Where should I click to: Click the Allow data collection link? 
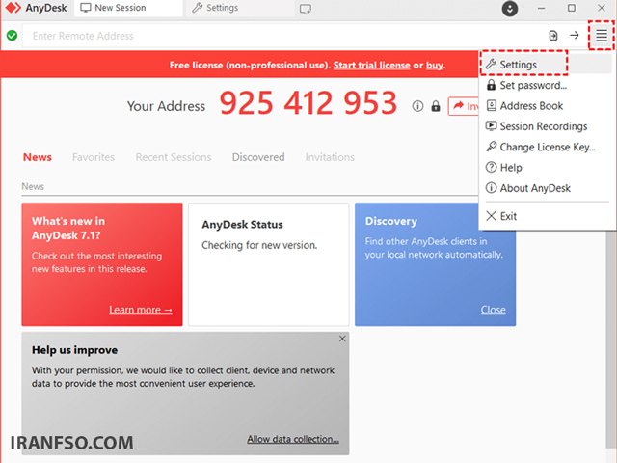(x=293, y=439)
